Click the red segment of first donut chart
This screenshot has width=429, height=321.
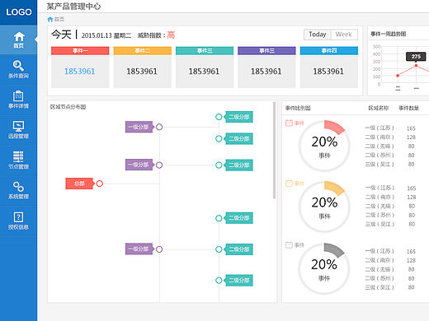(334, 127)
